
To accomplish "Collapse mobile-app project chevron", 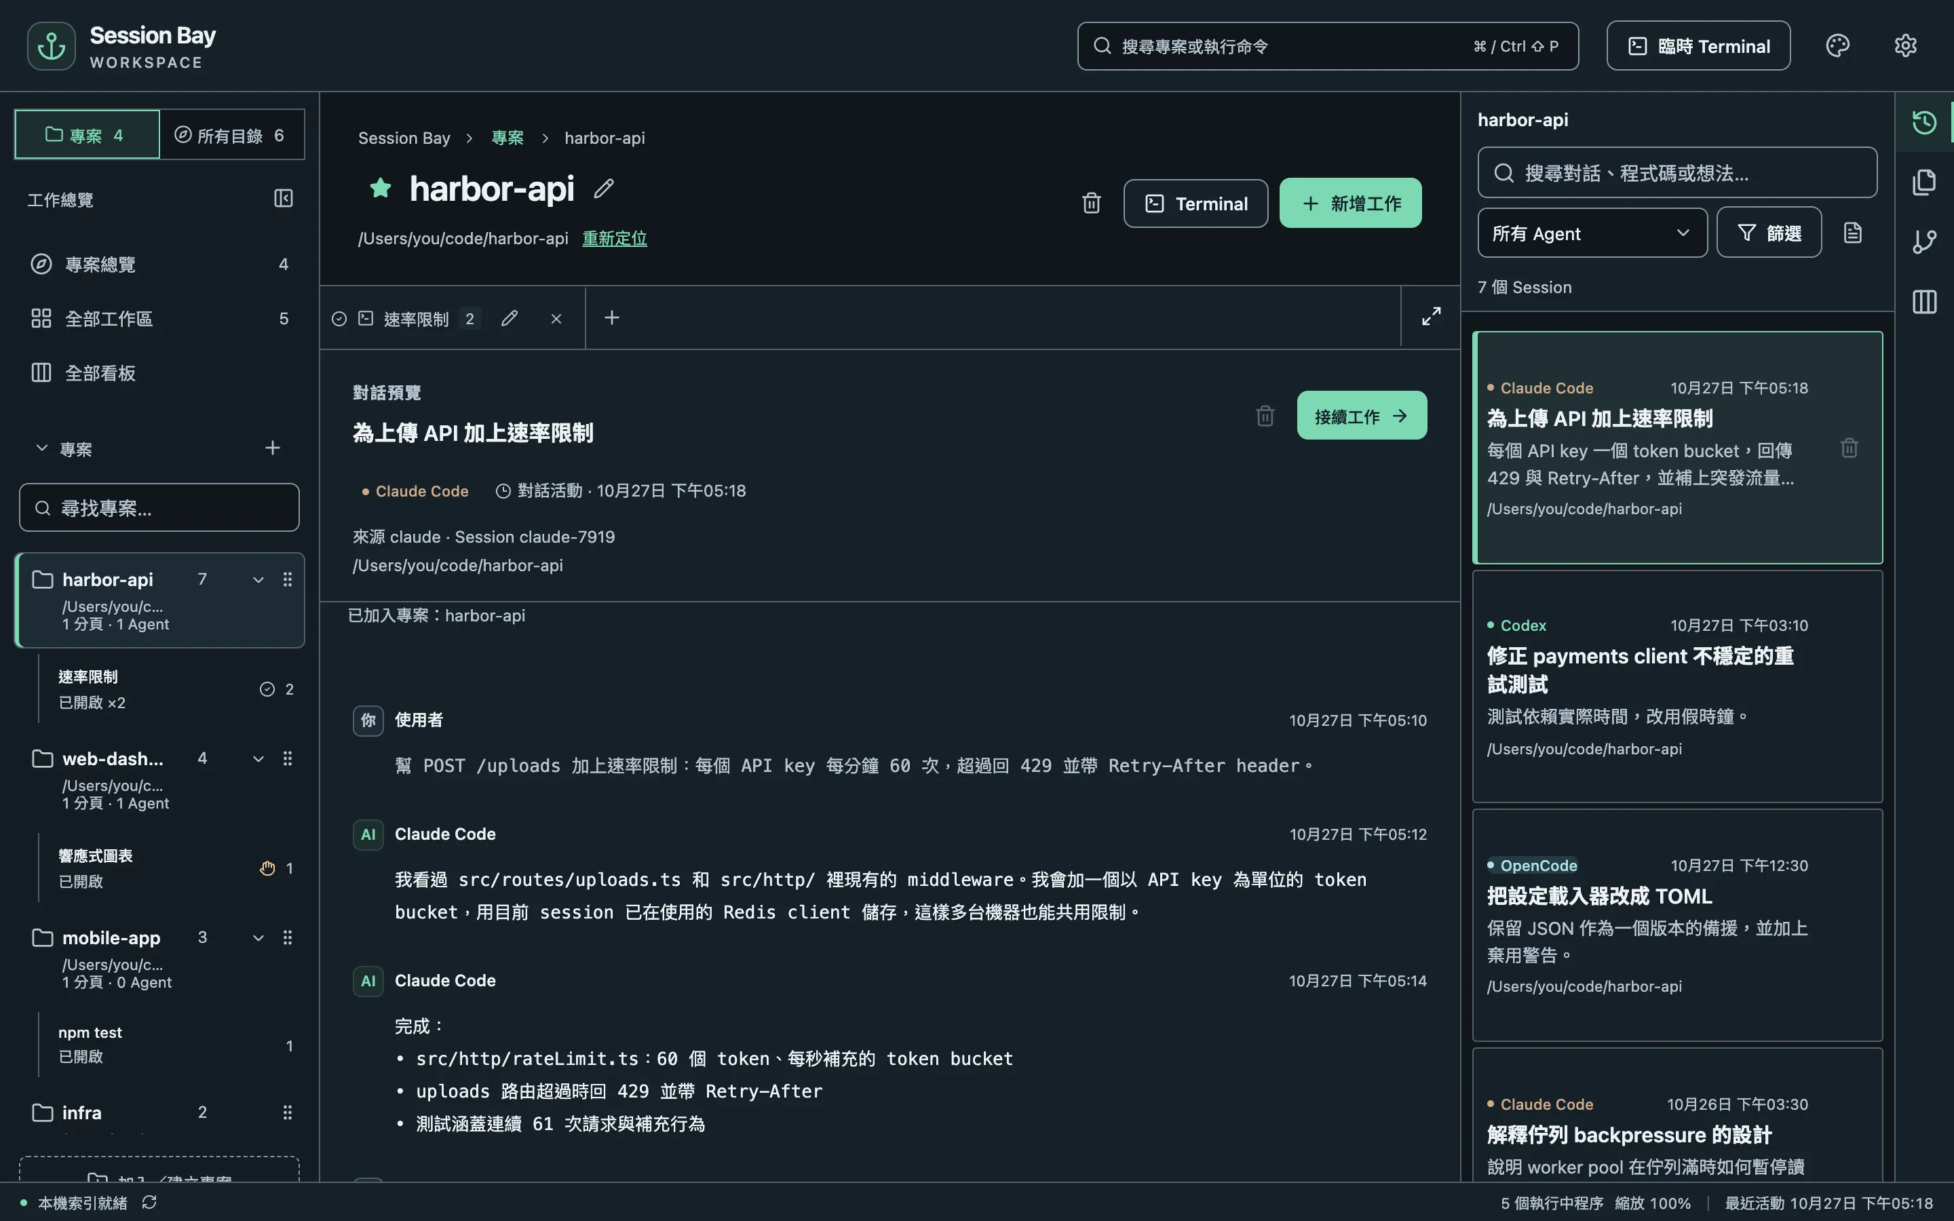I will 258,938.
